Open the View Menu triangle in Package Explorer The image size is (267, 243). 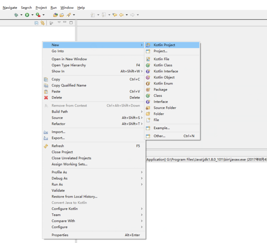click(59, 22)
